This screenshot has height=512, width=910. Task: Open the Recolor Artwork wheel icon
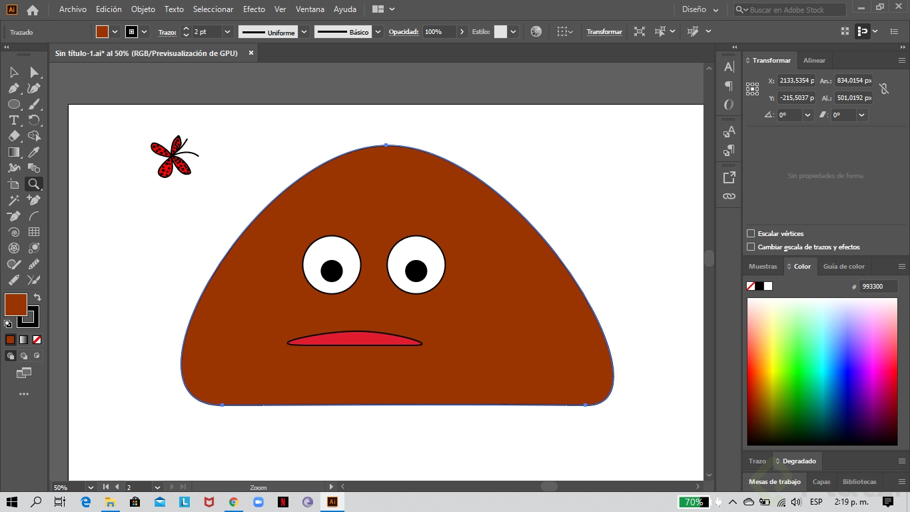tap(536, 31)
